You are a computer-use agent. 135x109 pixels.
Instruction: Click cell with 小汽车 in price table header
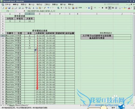click(x=10, y=19)
